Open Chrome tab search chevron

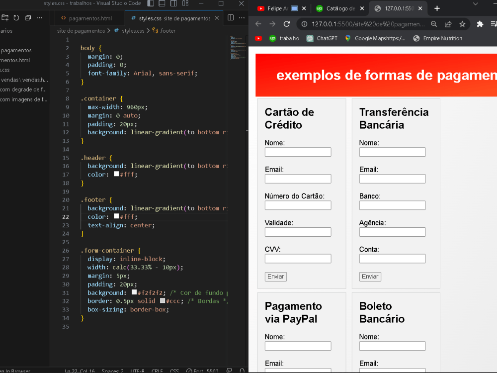pos(475,4)
